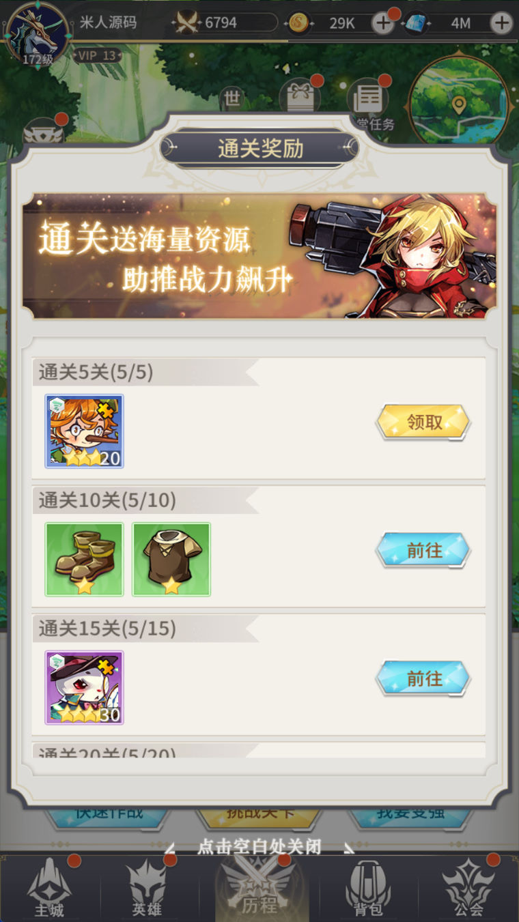
Task: Add gold coins with the plus icon
Action: click(383, 23)
